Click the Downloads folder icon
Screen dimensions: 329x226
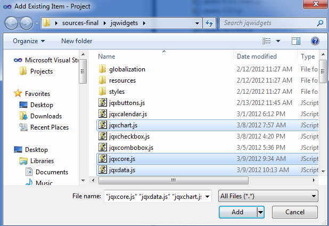tap(23, 116)
